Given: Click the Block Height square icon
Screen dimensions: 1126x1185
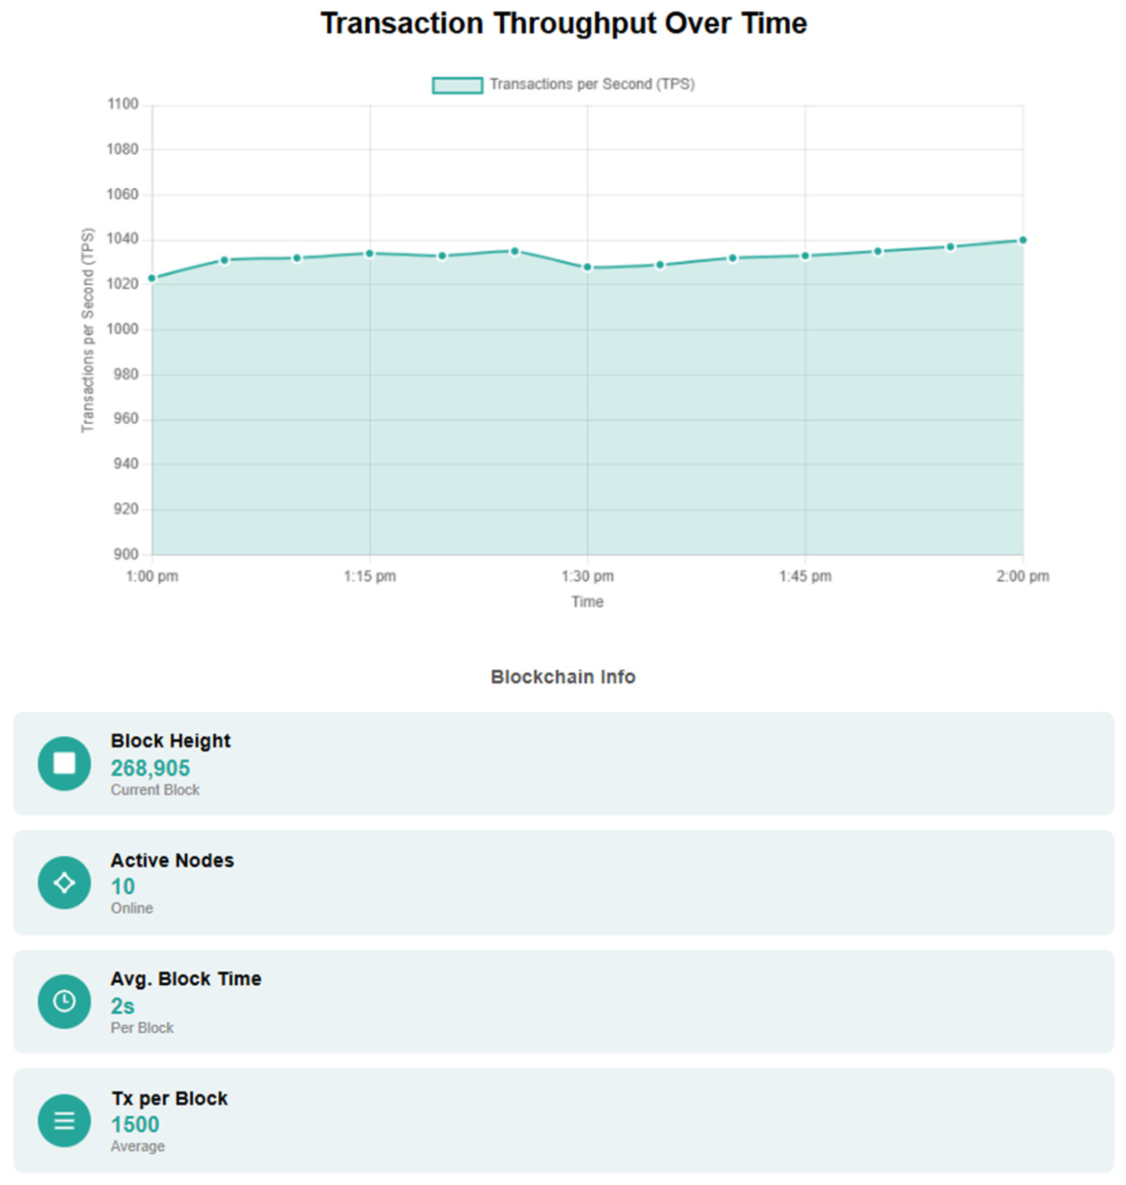Looking at the screenshot, I should point(64,763).
